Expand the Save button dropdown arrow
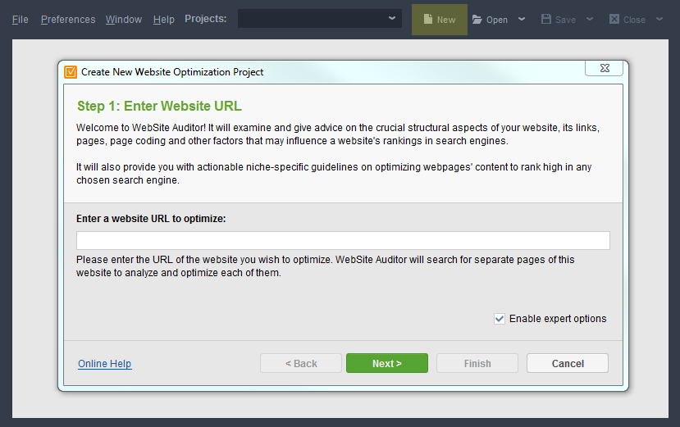680x427 pixels. click(590, 19)
